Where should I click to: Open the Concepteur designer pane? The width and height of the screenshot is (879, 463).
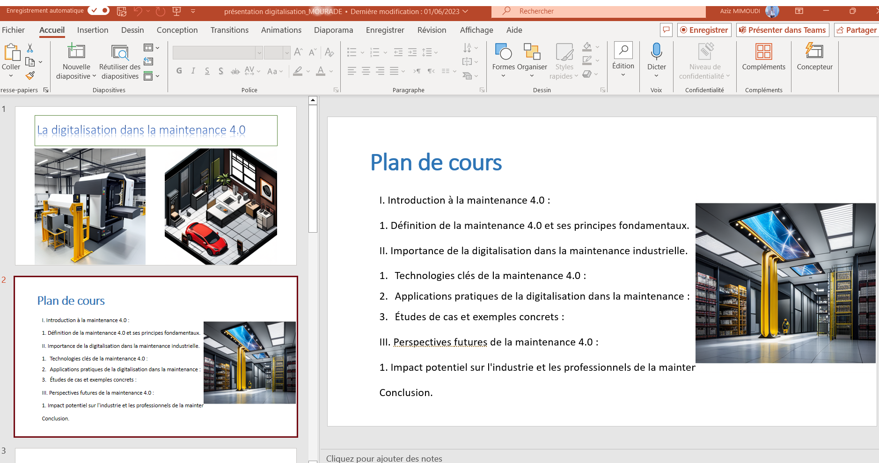tap(814, 51)
